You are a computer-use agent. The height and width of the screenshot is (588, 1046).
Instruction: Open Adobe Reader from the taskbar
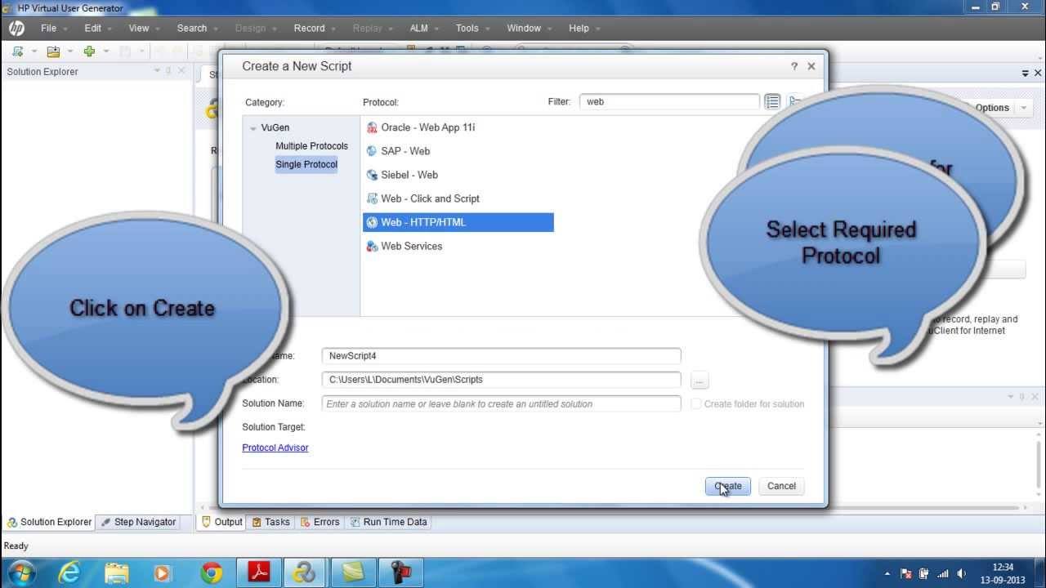[259, 573]
